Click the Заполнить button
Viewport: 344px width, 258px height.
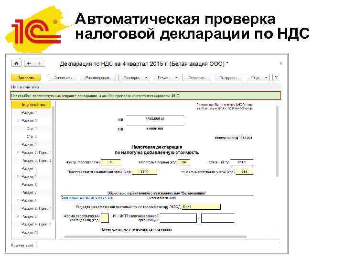[63, 77]
